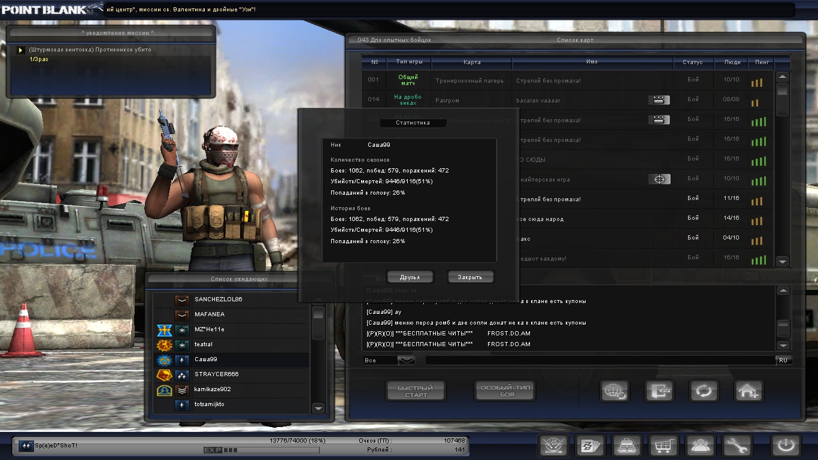Screen dimensions: 818x460
Task: Refresh the room list with arrows icon
Action: tap(704, 391)
